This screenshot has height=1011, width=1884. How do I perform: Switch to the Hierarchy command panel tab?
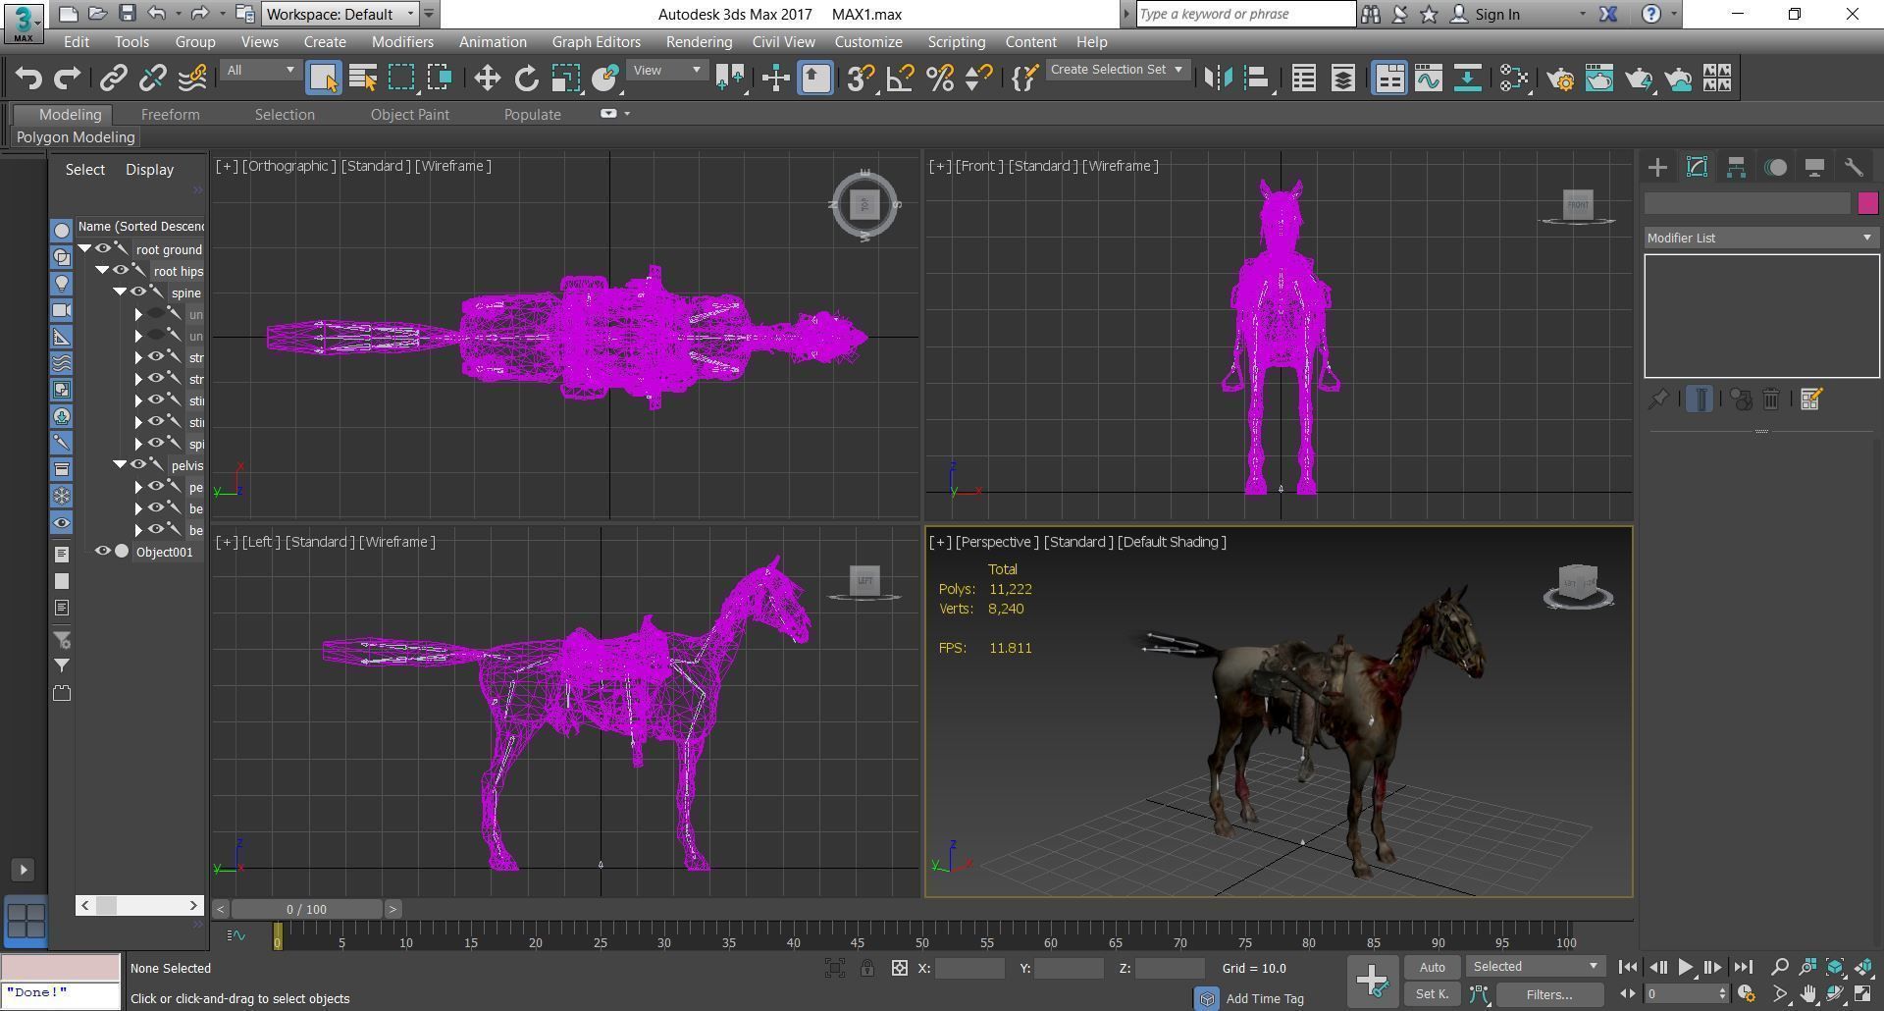point(1736,168)
